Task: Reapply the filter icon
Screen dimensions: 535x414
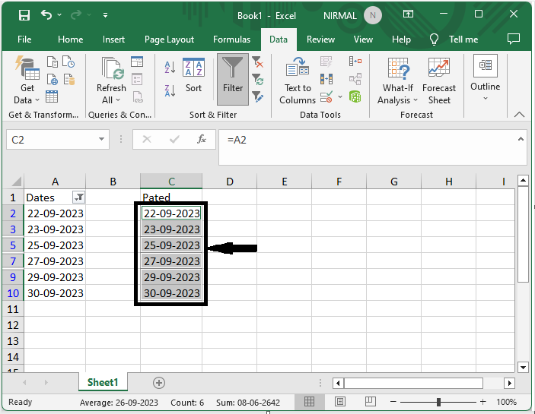Action: [257, 79]
